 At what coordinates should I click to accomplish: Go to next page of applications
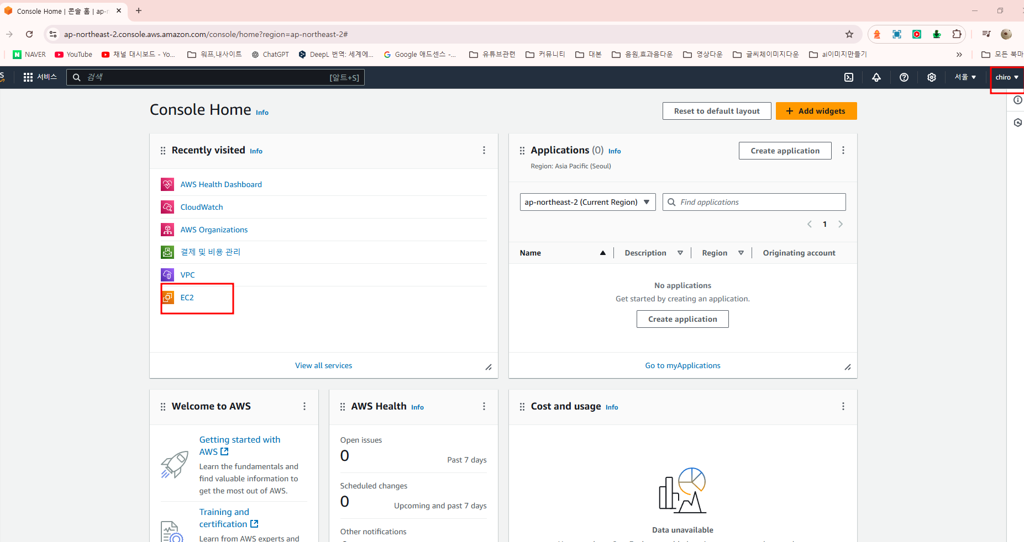coord(841,224)
